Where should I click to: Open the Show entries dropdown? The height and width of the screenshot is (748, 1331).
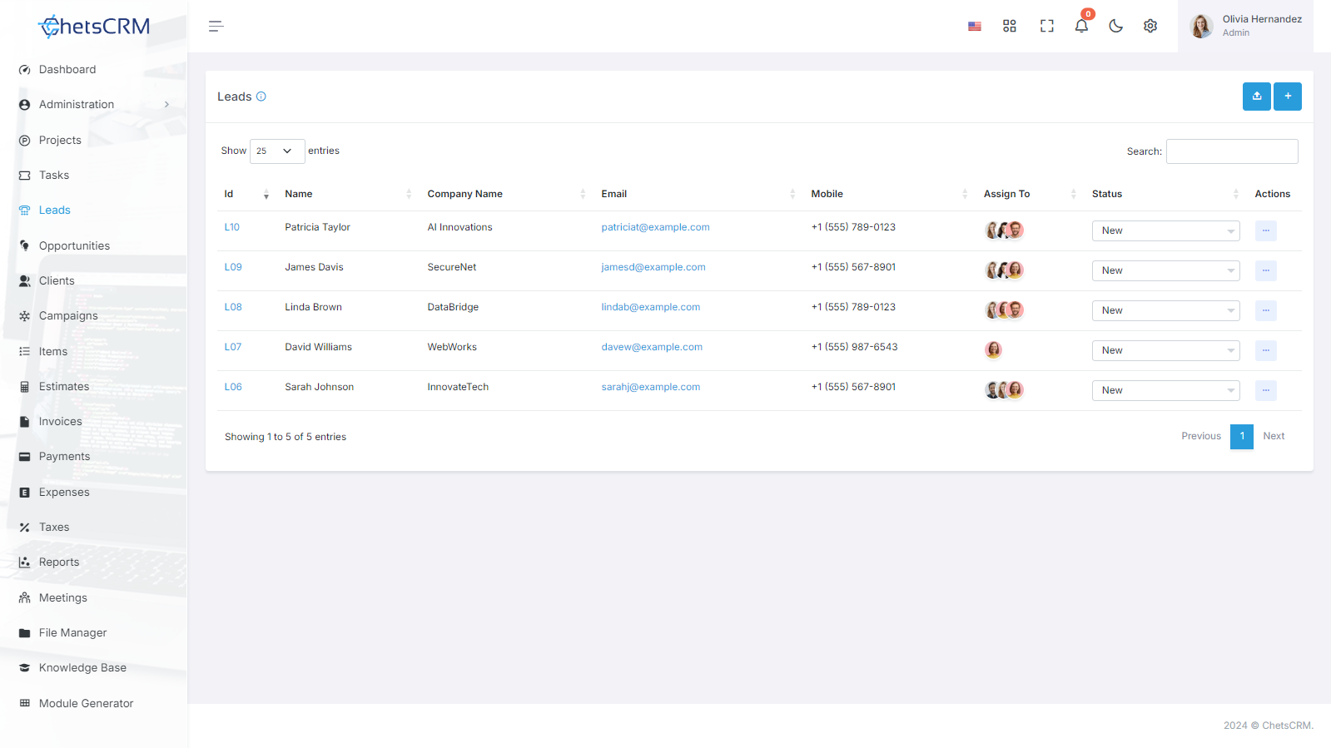click(x=277, y=151)
